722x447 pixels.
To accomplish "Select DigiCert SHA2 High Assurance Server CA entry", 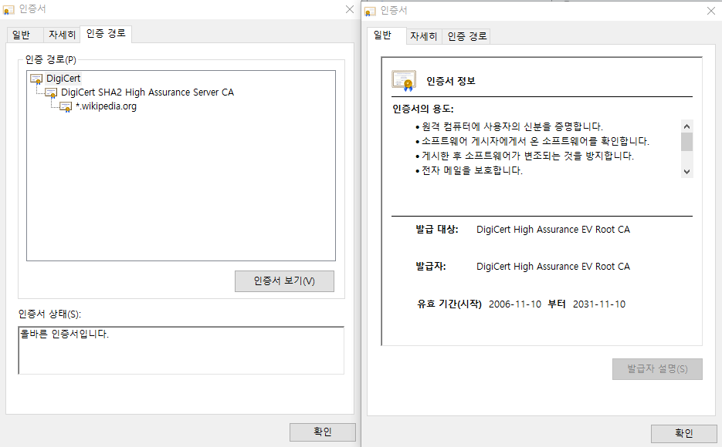I will pos(147,92).
